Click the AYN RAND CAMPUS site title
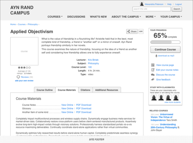The height and width of the screenshot is (143, 193). (22, 10)
